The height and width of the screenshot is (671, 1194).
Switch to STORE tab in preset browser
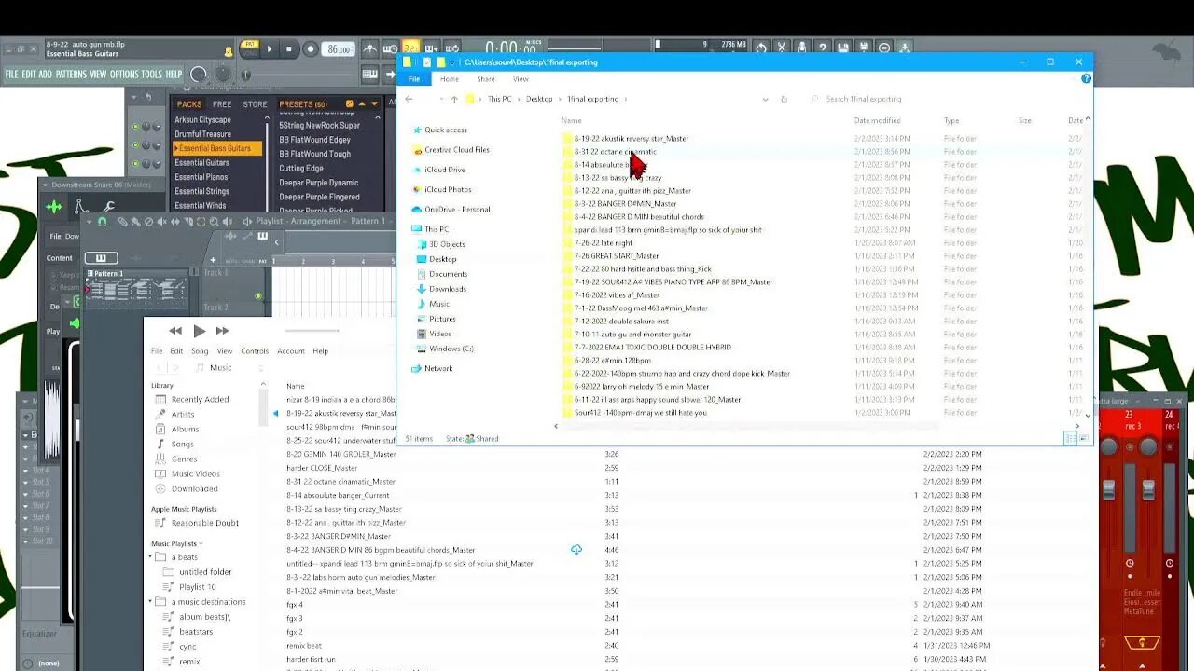[255, 104]
